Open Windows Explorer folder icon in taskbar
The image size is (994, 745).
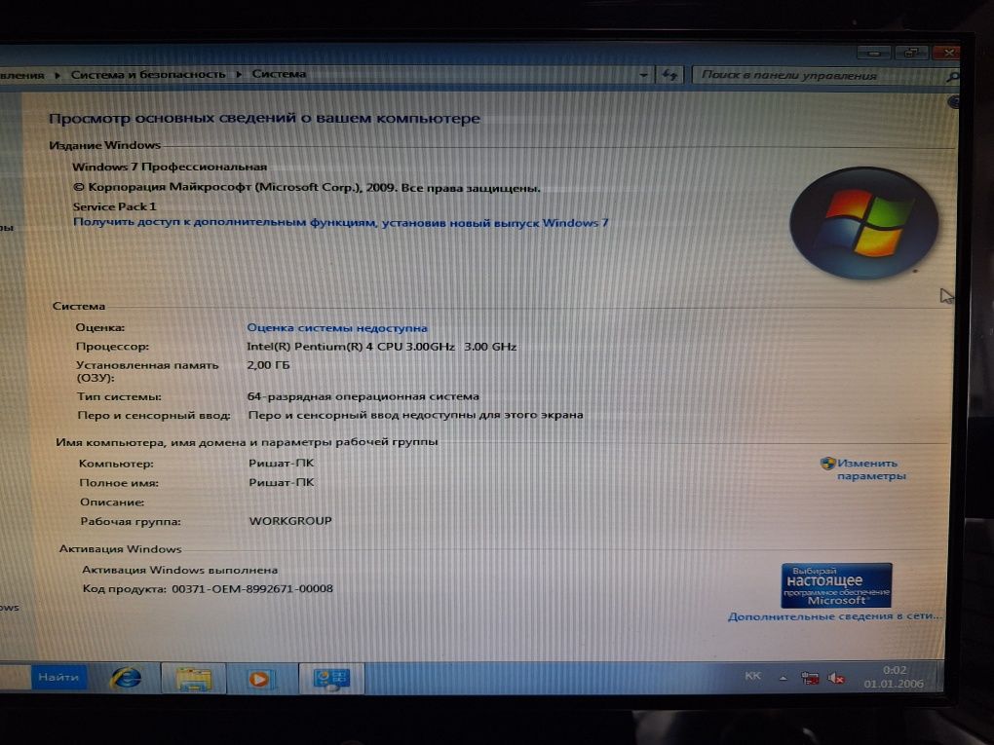[193, 679]
